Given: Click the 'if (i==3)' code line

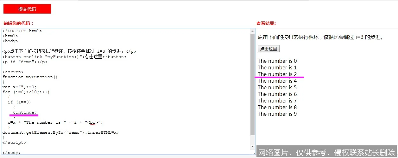Looking at the screenshot, I should pos(19,102).
